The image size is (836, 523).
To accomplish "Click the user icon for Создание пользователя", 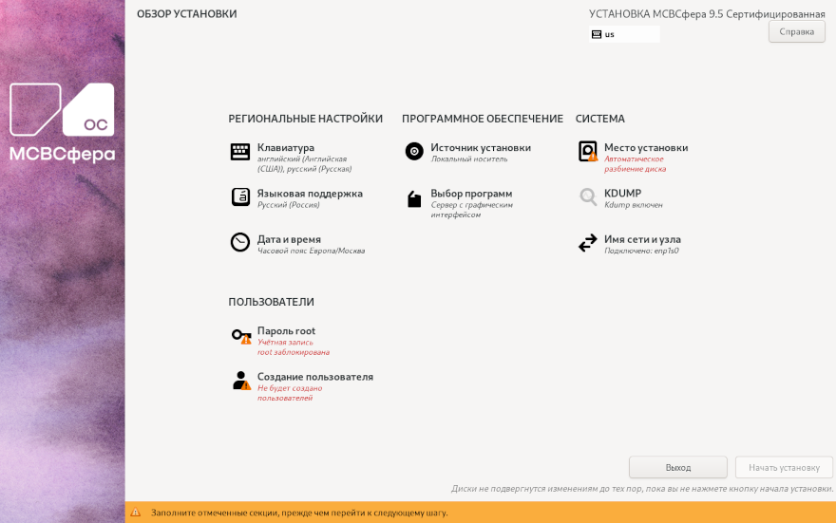I will (x=240, y=382).
